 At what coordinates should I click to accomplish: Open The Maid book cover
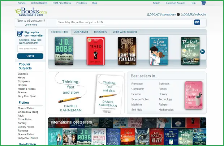pos(96,51)
